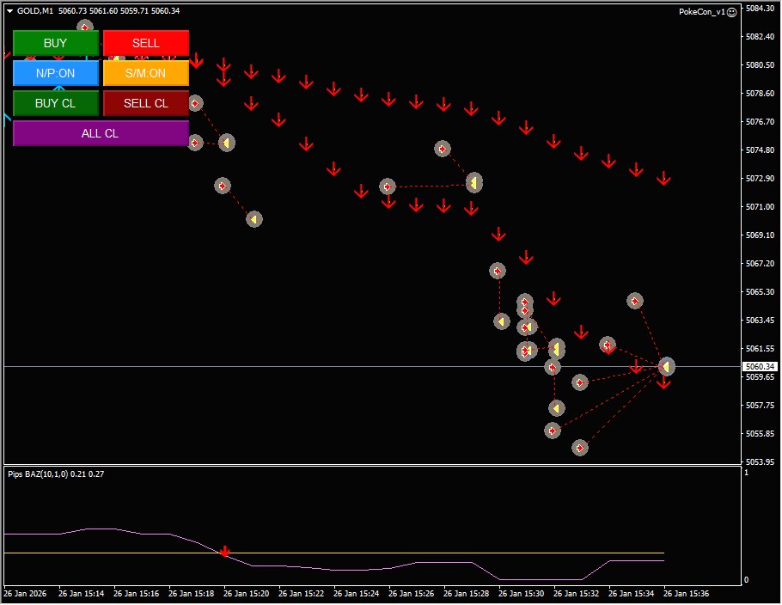Image resolution: width=782 pixels, height=605 pixels.
Task: Click the 26 Jan 15:36 time label
Action: point(687,594)
